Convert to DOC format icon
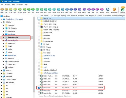This screenshot has width=126, height=98. (x=2, y=11)
